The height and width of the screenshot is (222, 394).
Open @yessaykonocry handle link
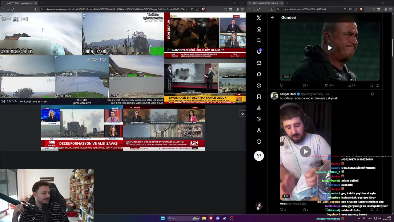312,94
